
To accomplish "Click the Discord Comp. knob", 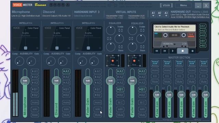I will pos(51,61).
